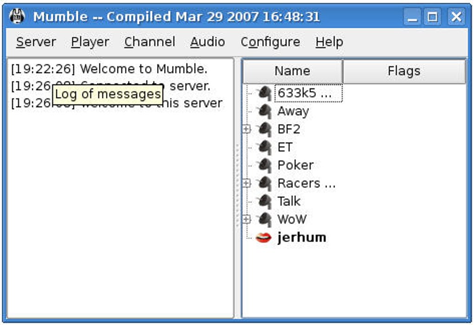Viewport: 474px width, 325px height.
Task: Click the 'Log of messages' tooltip
Action: point(108,94)
